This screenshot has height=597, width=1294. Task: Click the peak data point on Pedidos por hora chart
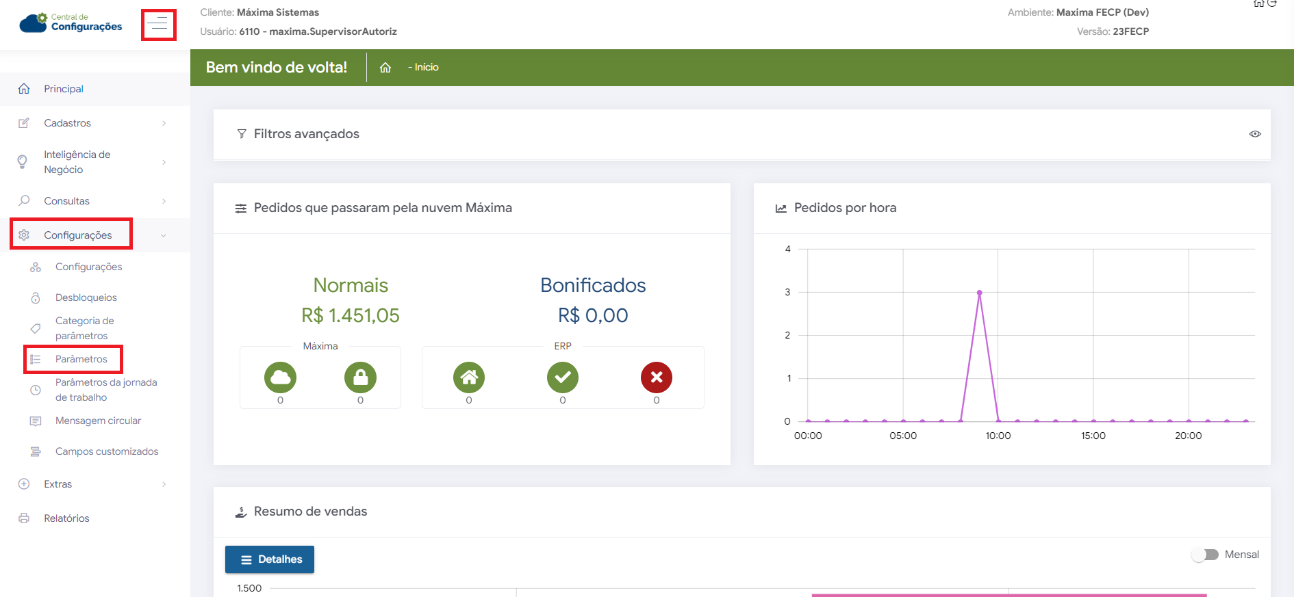(979, 293)
